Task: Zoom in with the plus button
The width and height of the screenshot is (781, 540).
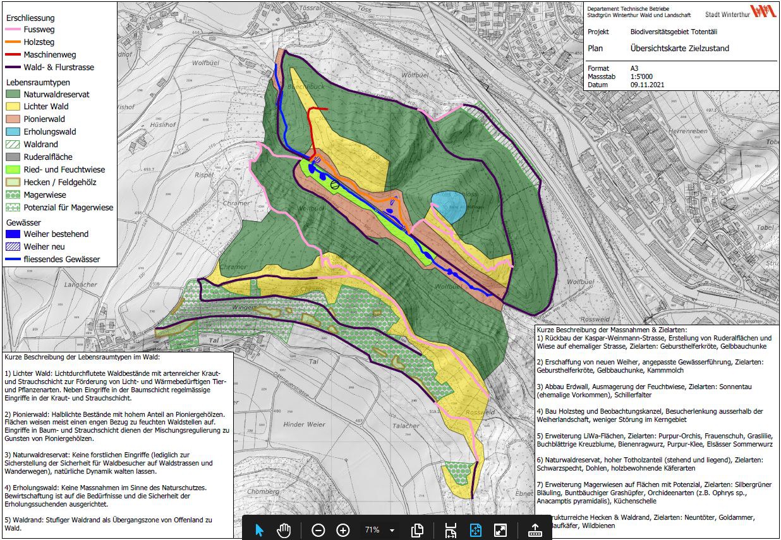Action: [342, 530]
